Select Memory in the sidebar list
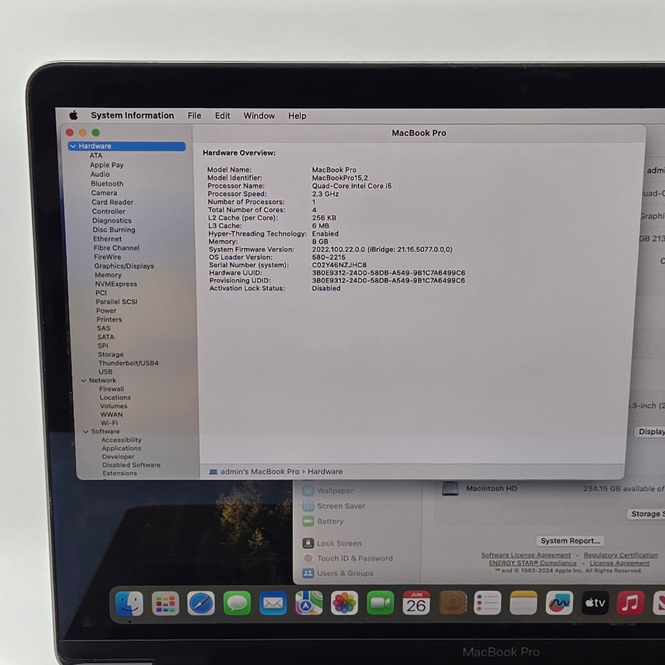Image resolution: width=665 pixels, height=665 pixels. click(108, 275)
